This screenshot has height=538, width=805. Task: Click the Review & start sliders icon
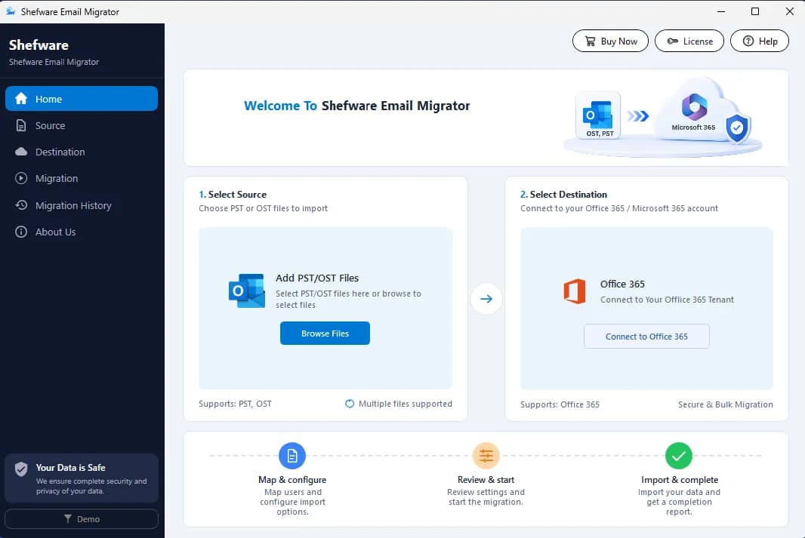486,456
